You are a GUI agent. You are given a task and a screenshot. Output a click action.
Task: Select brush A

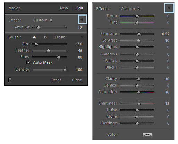point(34,37)
